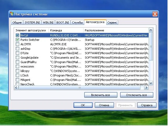The width and height of the screenshot is (168, 134).
Task: Click the horizontal scrollbar thumb
Action: point(80,88)
